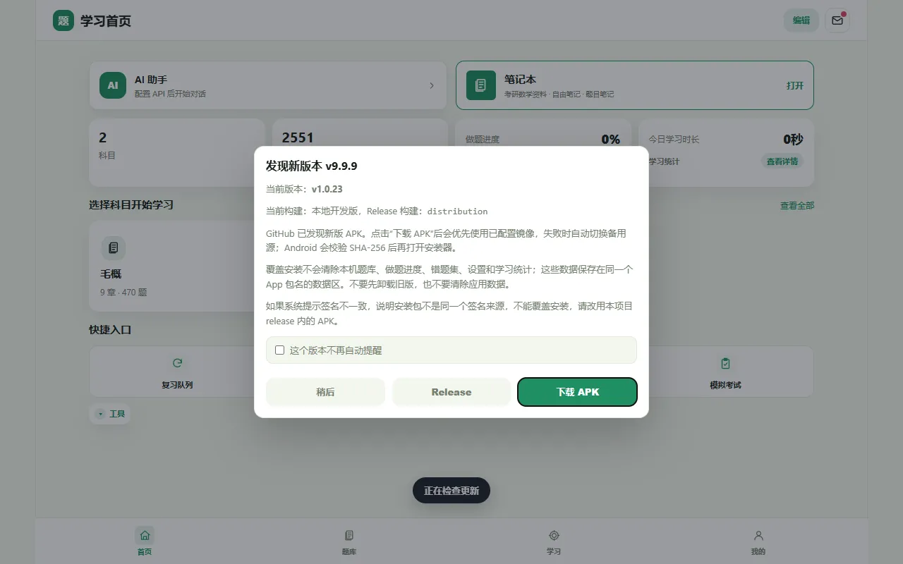This screenshot has width=903, height=564.
Task: Select the 首页 home tab
Action: (145, 541)
